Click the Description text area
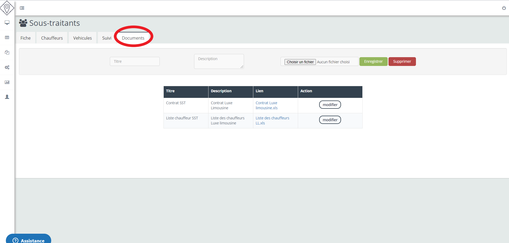Image resolution: width=509 pixels, height=243 pixels. point(219,61)
